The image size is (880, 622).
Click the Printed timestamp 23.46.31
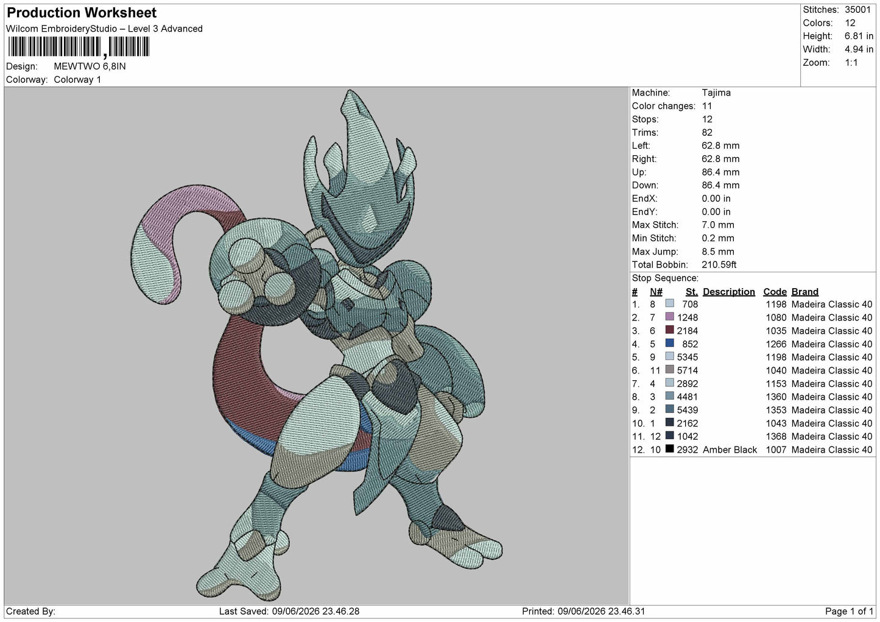point(625,611)
